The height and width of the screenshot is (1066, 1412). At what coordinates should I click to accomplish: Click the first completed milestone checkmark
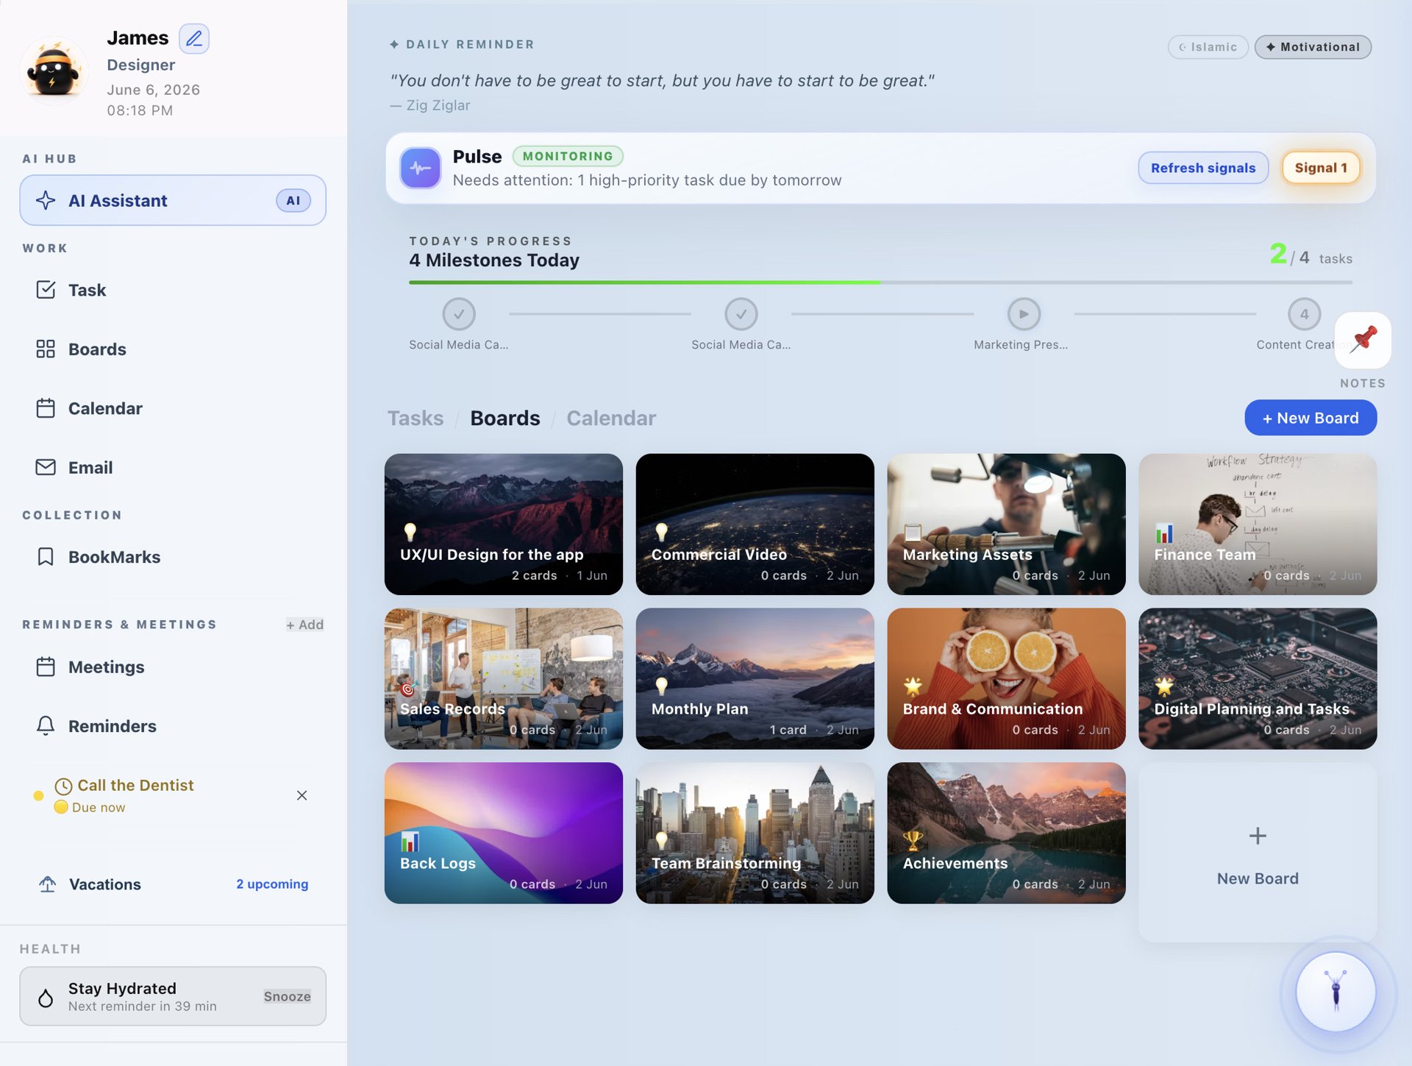[x=459, y=314]
